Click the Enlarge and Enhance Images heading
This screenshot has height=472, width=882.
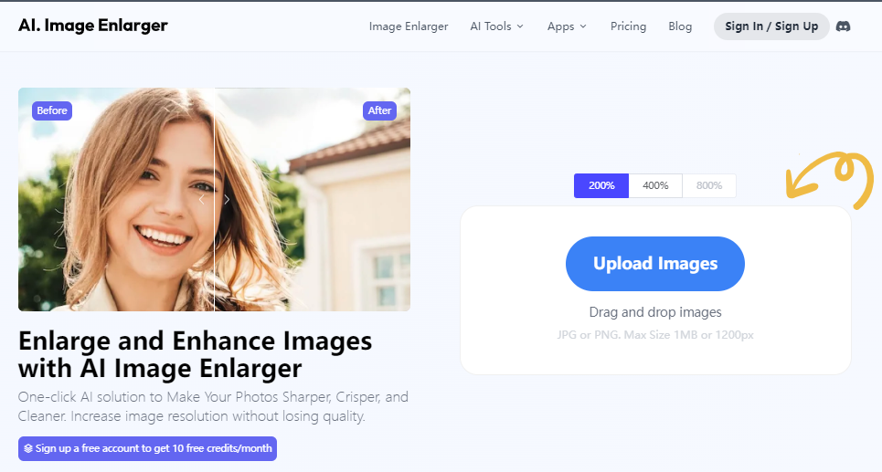[x=196, y=354]
